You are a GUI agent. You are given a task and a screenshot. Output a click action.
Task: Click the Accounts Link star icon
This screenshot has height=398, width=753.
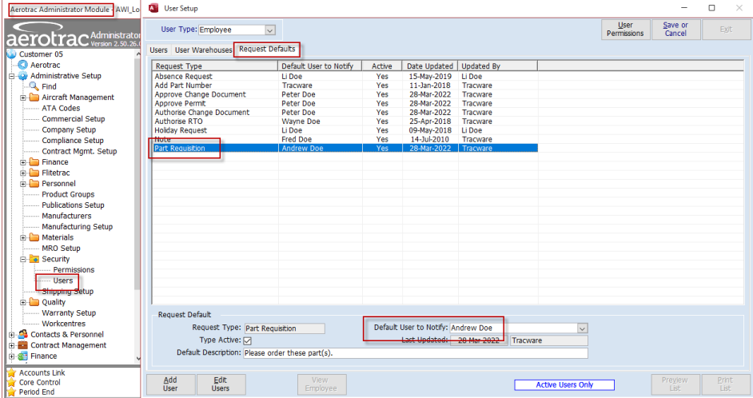click(11, 372)
